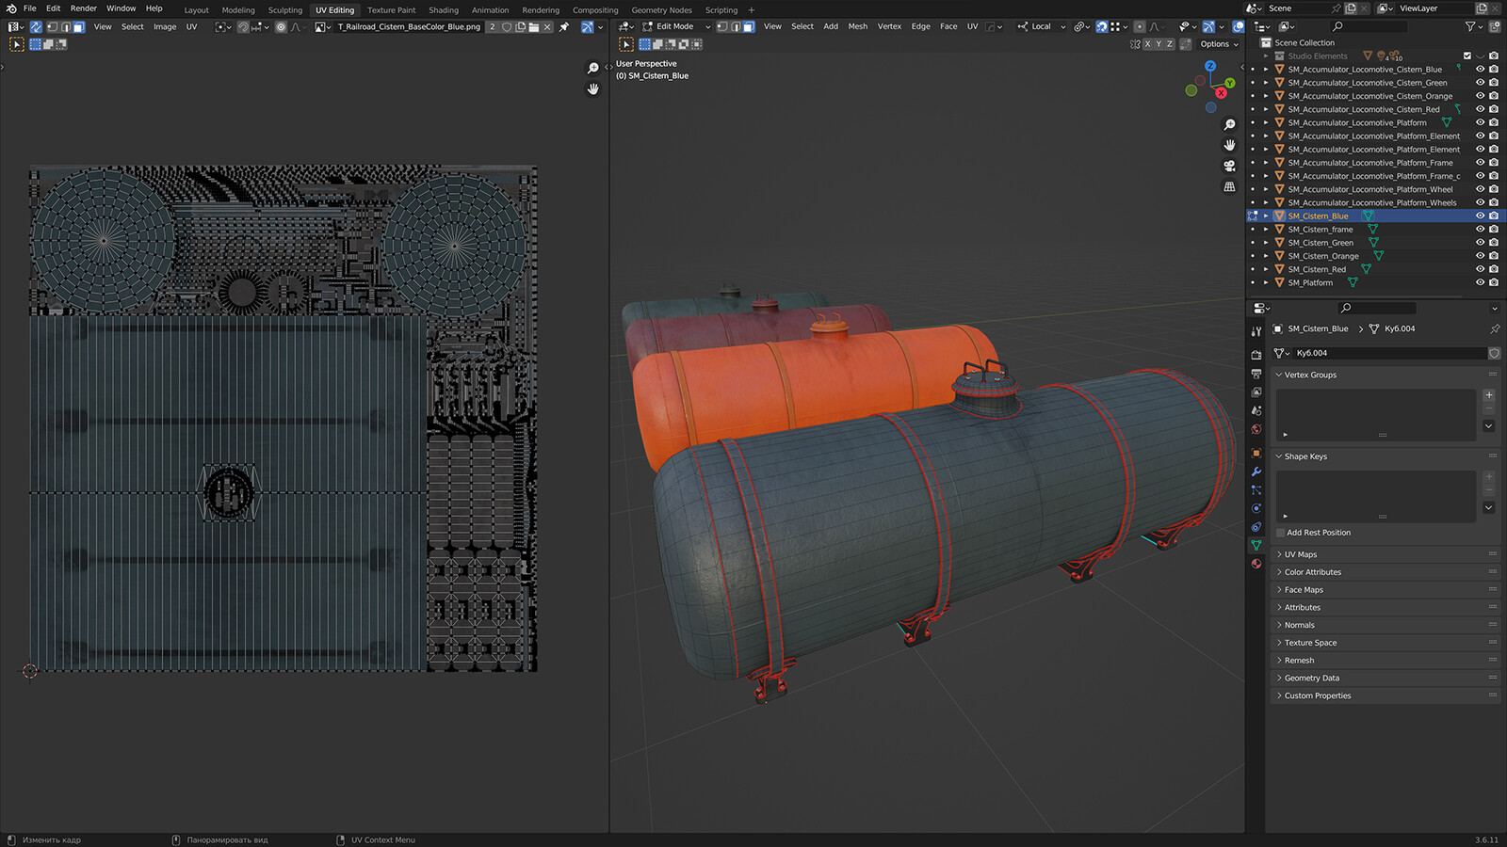This screenshot has width=1507, height=847.
Task: Switch to orthographic grid view icon
Action: [1229, 186]
